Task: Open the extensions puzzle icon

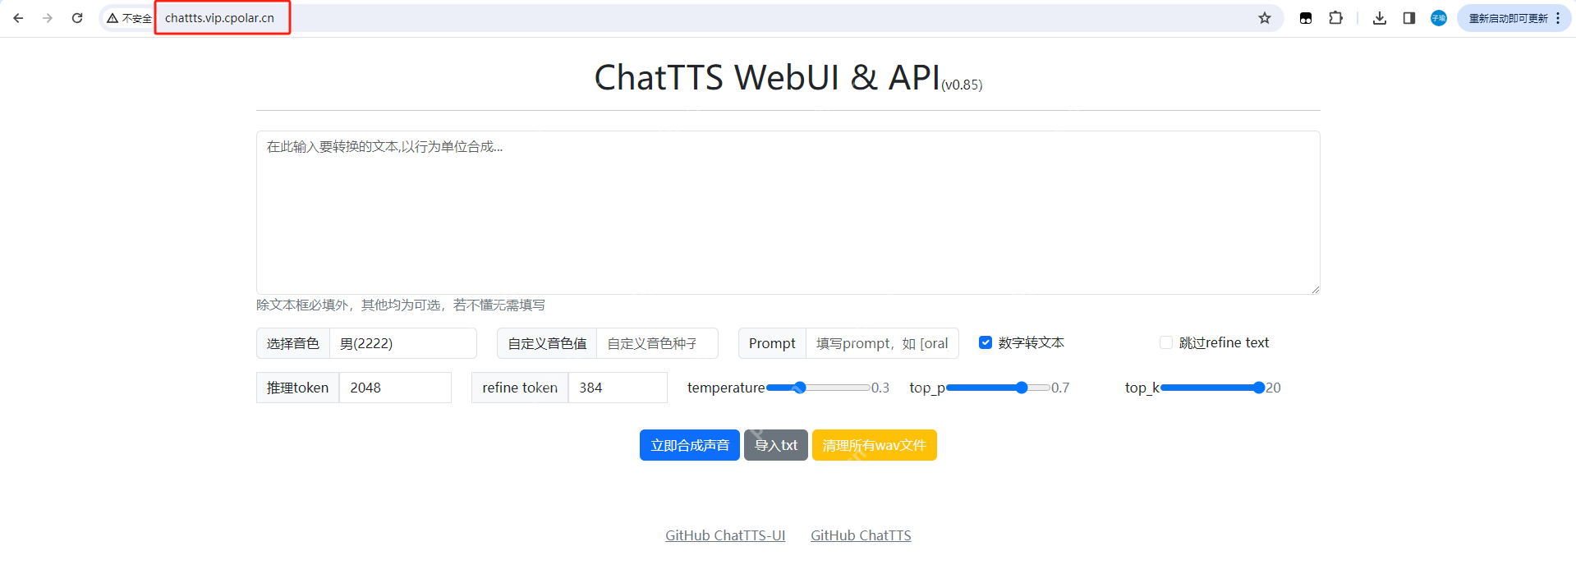Action: point(1336,18)
